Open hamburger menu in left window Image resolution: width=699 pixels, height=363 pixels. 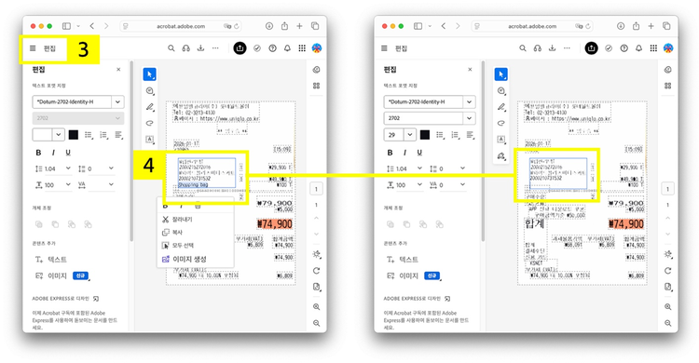33,48
